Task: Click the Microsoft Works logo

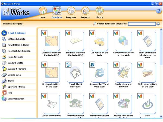Action: point(16,12)
